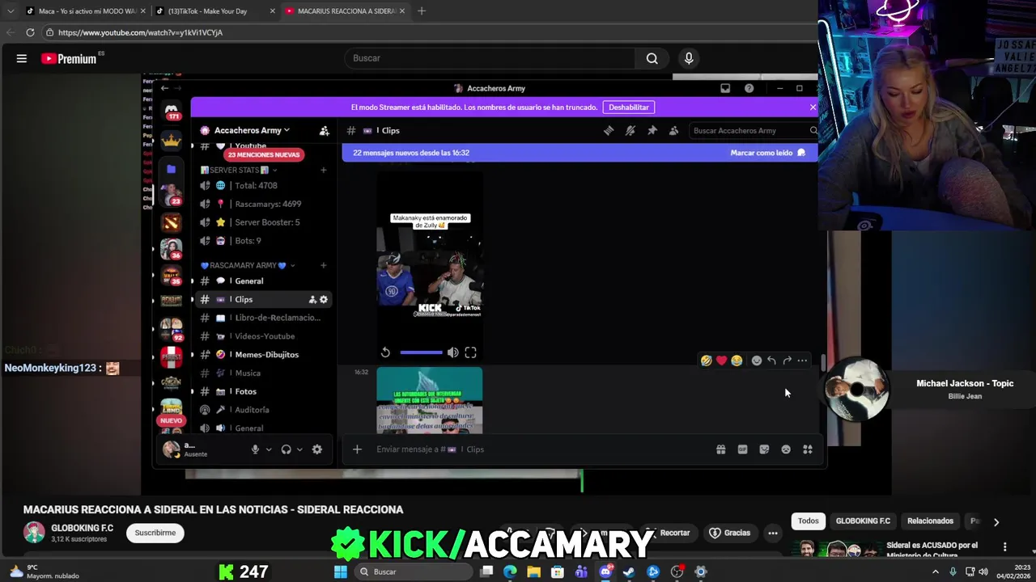1036x582 pixels.
Task: Select Relacionados filter chip
Action: [x=930, y=521]
